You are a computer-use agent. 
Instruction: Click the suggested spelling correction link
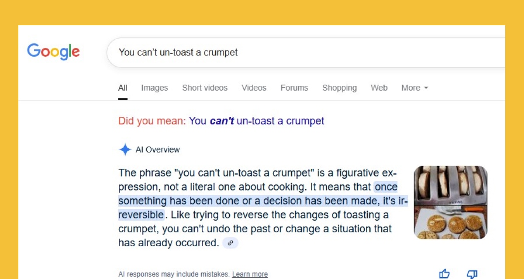[x=256, y=121]
